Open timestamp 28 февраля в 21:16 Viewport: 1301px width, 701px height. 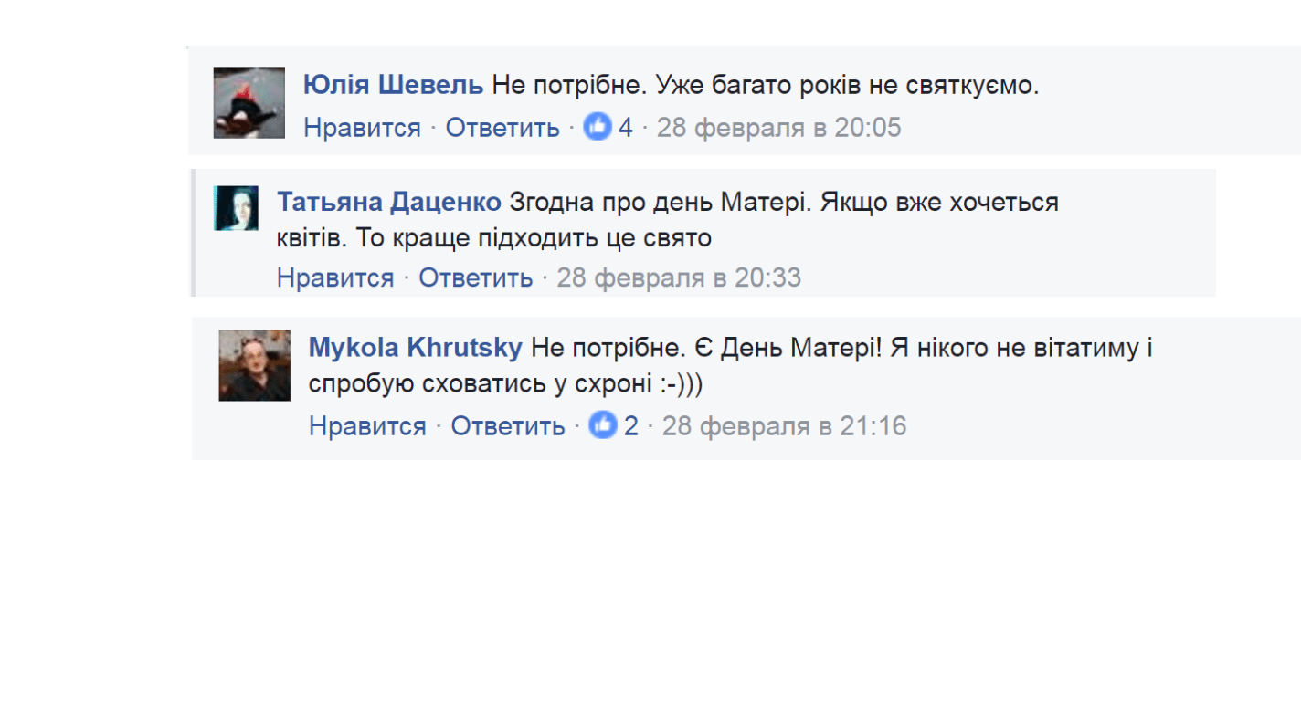784,425
